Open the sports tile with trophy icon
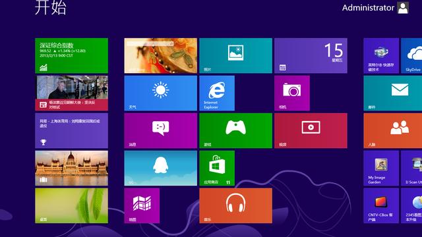This screenshot has height=237, width=422. tap(71, 130)
